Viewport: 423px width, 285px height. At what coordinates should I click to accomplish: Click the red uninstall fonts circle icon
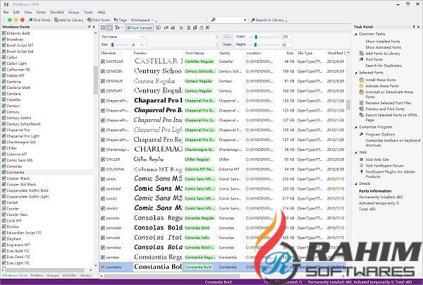(x=23, y=20)
